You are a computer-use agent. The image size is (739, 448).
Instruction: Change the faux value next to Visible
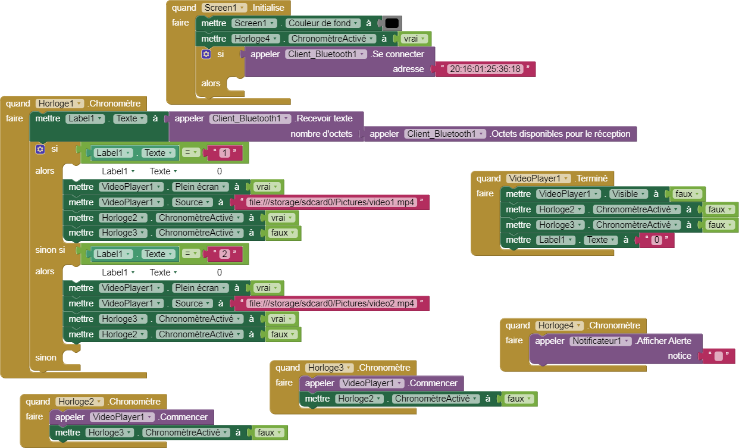pos(686,193)
